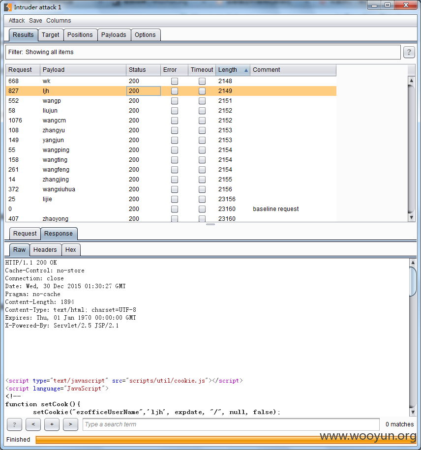Toggle Error checkbox for ljh row
421x450 pixels.
click(175, 91)
